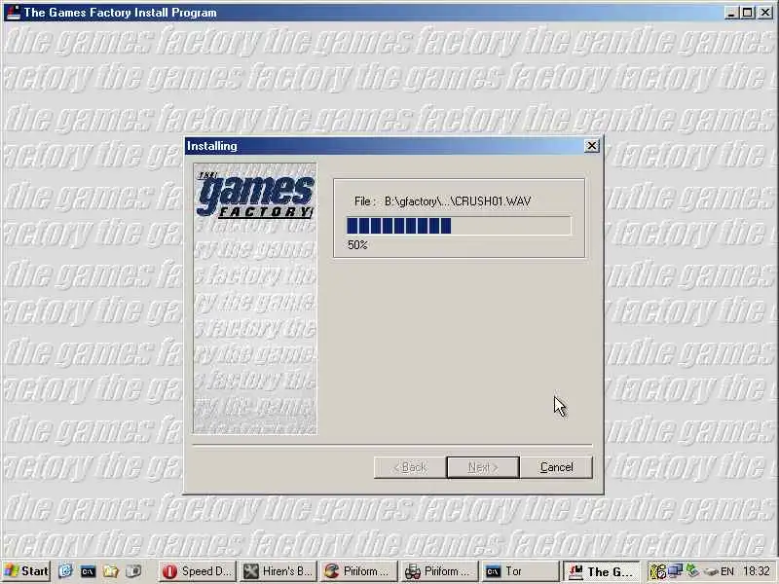Click the 18:32 clock in tray

coord(757,571)
